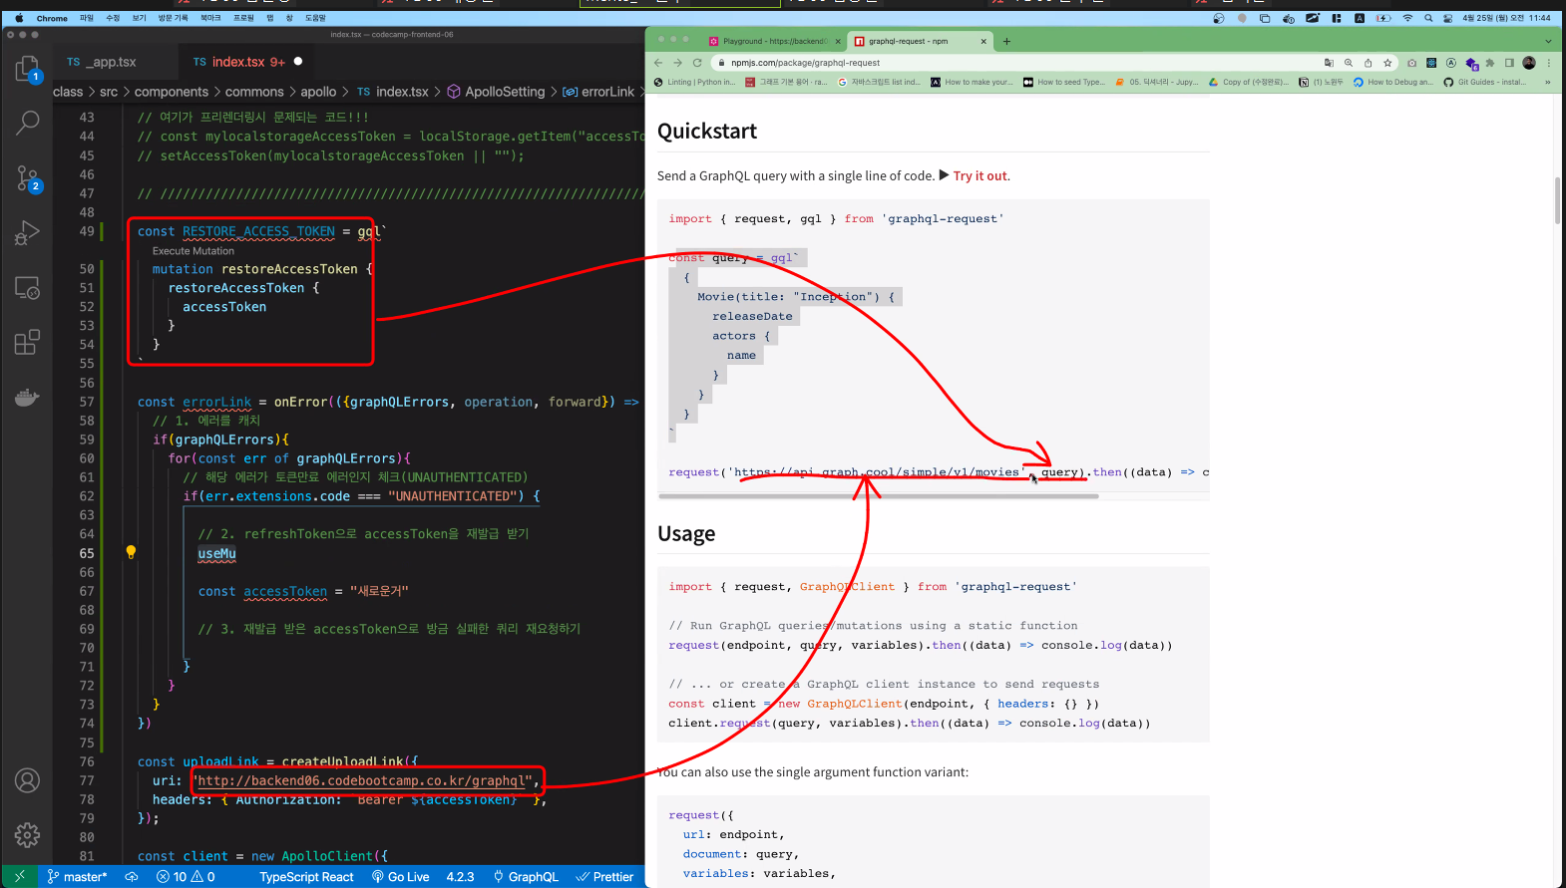Open How to Debug bookmark
The image size is (1566, 888).
[1392, 82]
